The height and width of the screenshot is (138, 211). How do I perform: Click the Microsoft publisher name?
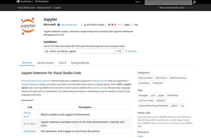tap(50, 25)
